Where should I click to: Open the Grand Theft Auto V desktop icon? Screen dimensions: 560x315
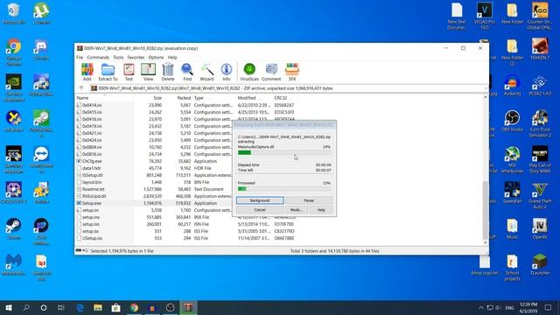pyautogui.click(x=540, y=196)
